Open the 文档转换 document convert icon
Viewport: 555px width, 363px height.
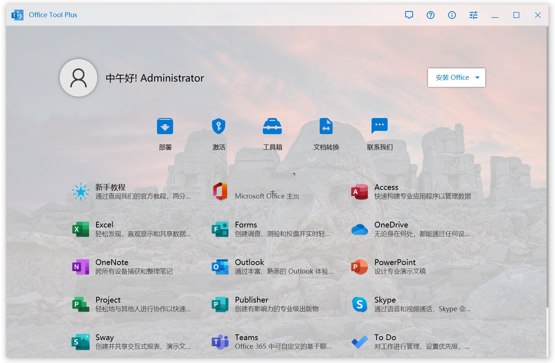point(326,126)
